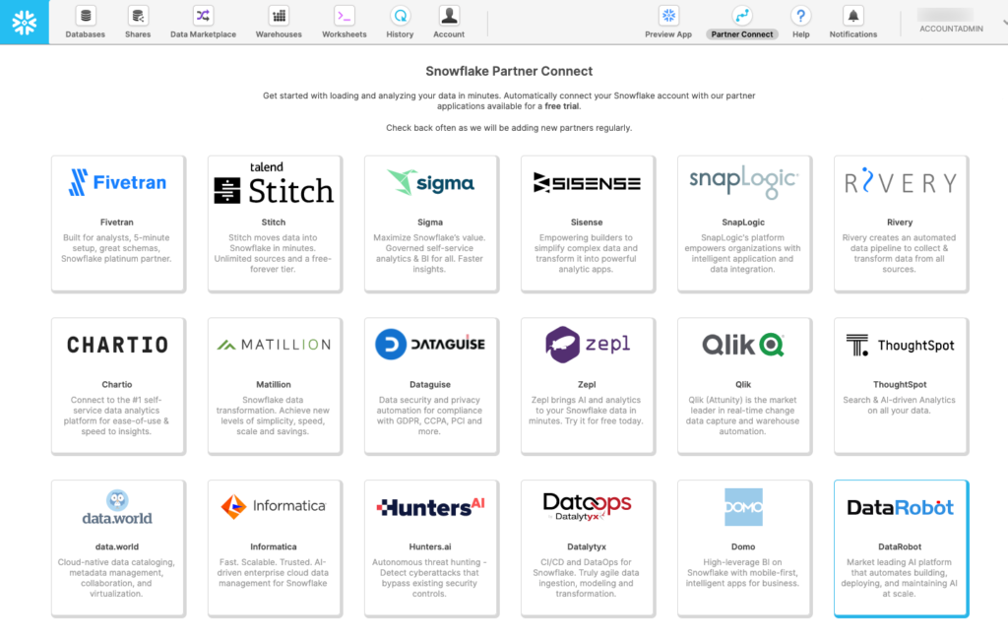Select the Informatica card description text
Screen dimensions: 1008x640
[273, 572]
